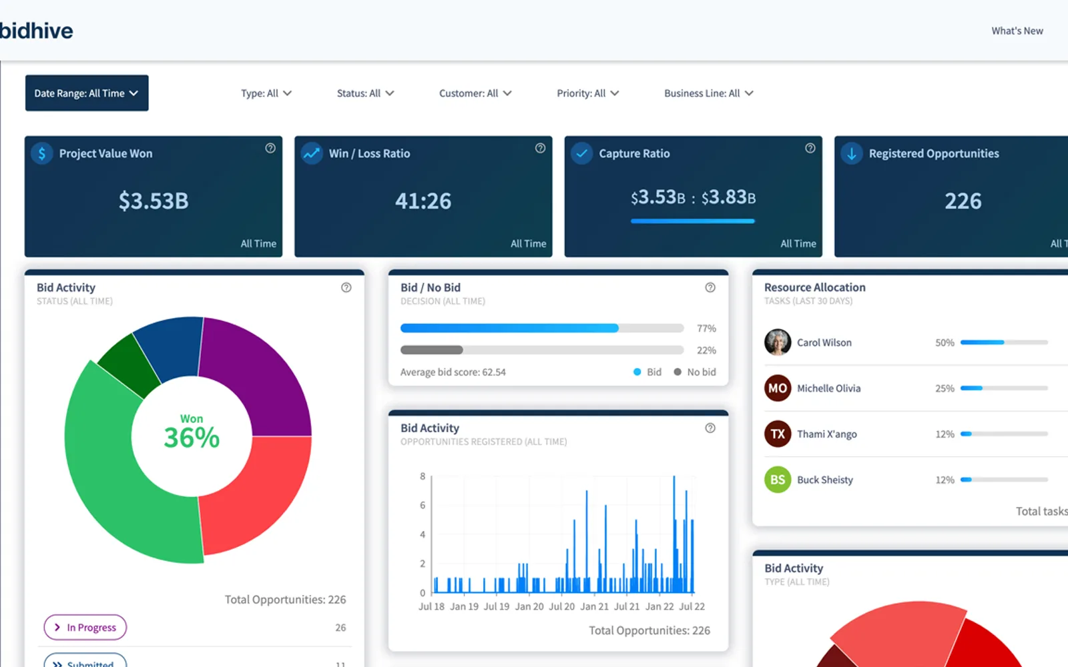Click the help icon on Capture Ratio card

(810, 148)
